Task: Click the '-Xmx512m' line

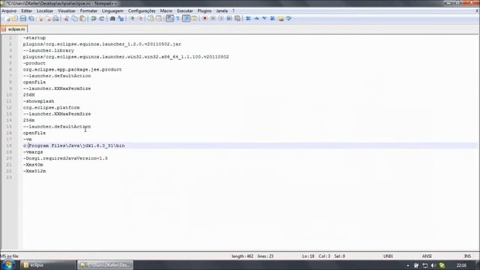Action: pyautogui.click(x=34, y=171)
